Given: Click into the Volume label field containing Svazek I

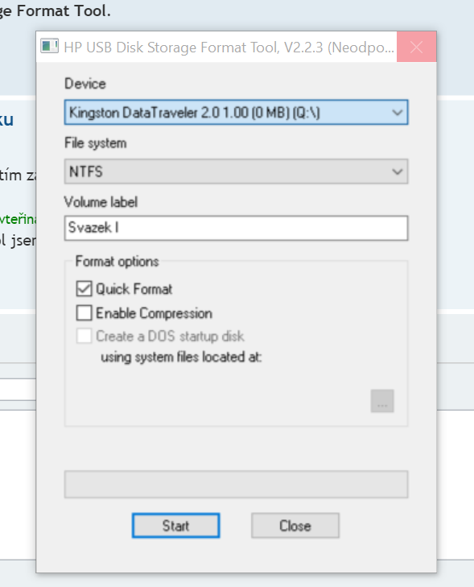Looking at the screenshot, I should point(236,228).
